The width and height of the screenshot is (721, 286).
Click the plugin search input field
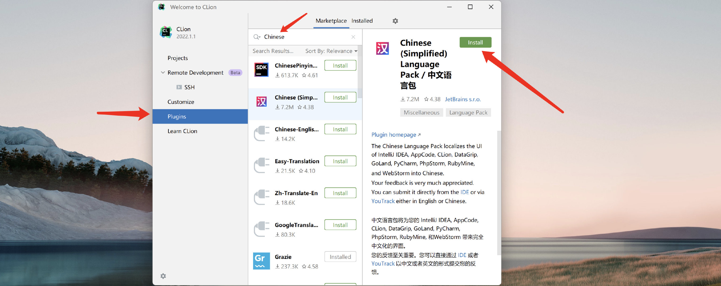pyautogui.click(x=305, y=37)
